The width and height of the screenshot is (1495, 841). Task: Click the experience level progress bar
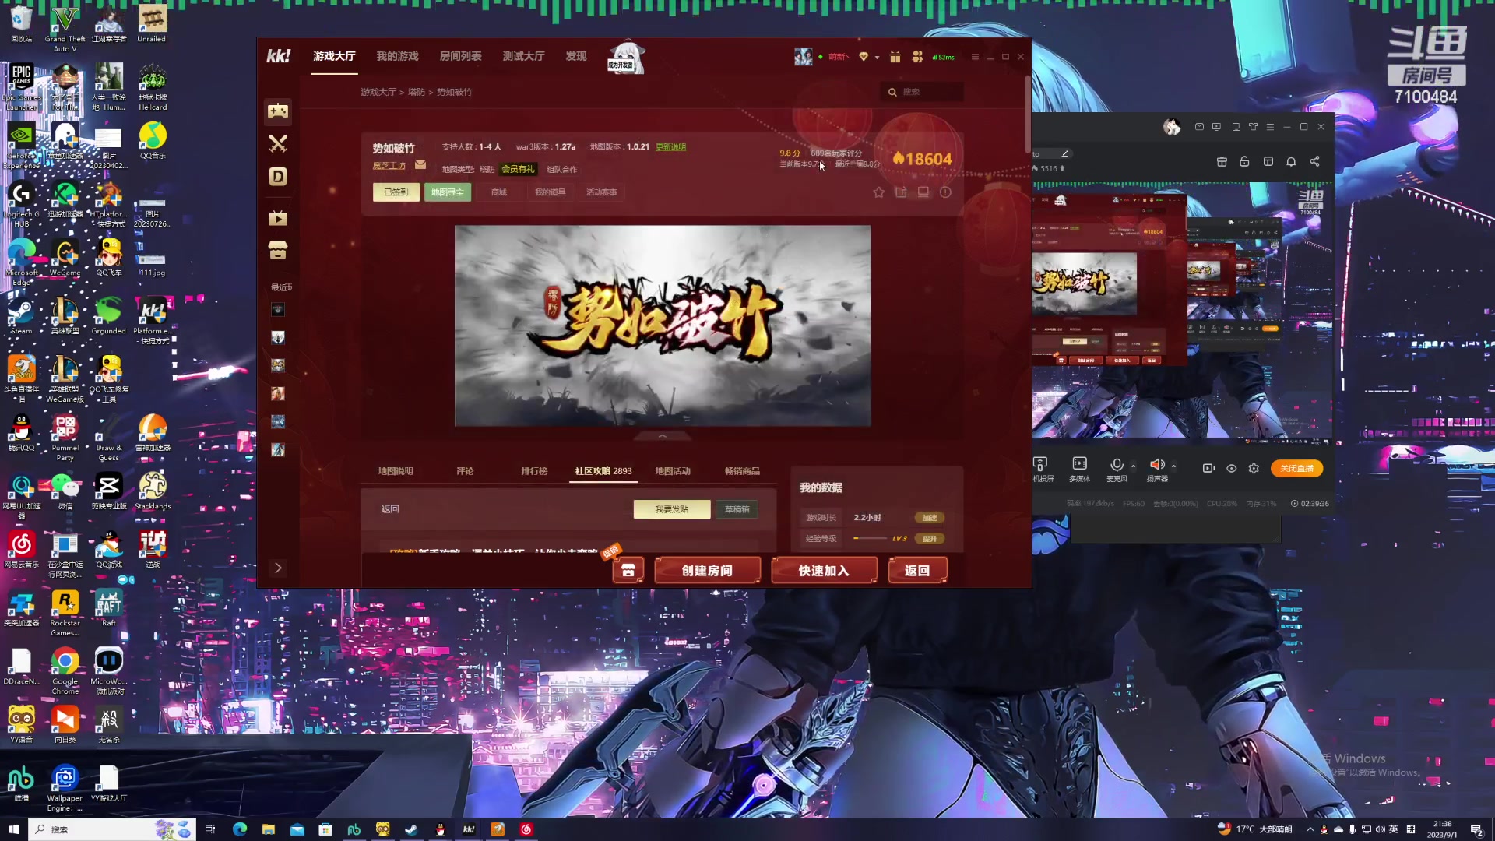pyautogui.click(x=870, y=539)
